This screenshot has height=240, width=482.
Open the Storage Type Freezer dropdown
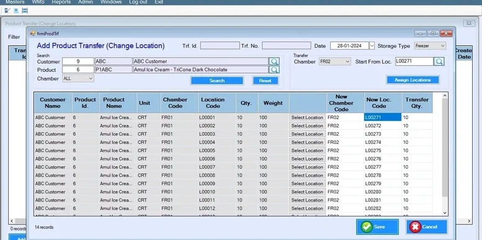tap(430, 46)
